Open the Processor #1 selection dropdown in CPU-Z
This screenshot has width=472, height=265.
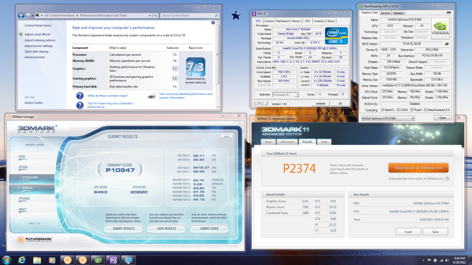pyautogui.click(x=285, y=95)
